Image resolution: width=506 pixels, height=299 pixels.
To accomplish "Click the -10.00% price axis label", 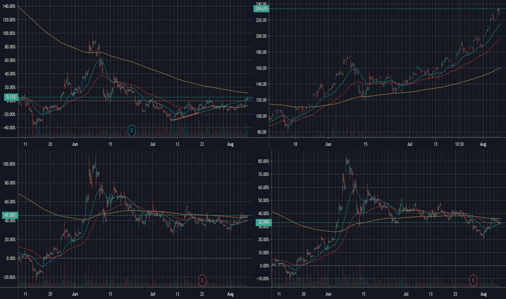I will (x=263, y=279).
